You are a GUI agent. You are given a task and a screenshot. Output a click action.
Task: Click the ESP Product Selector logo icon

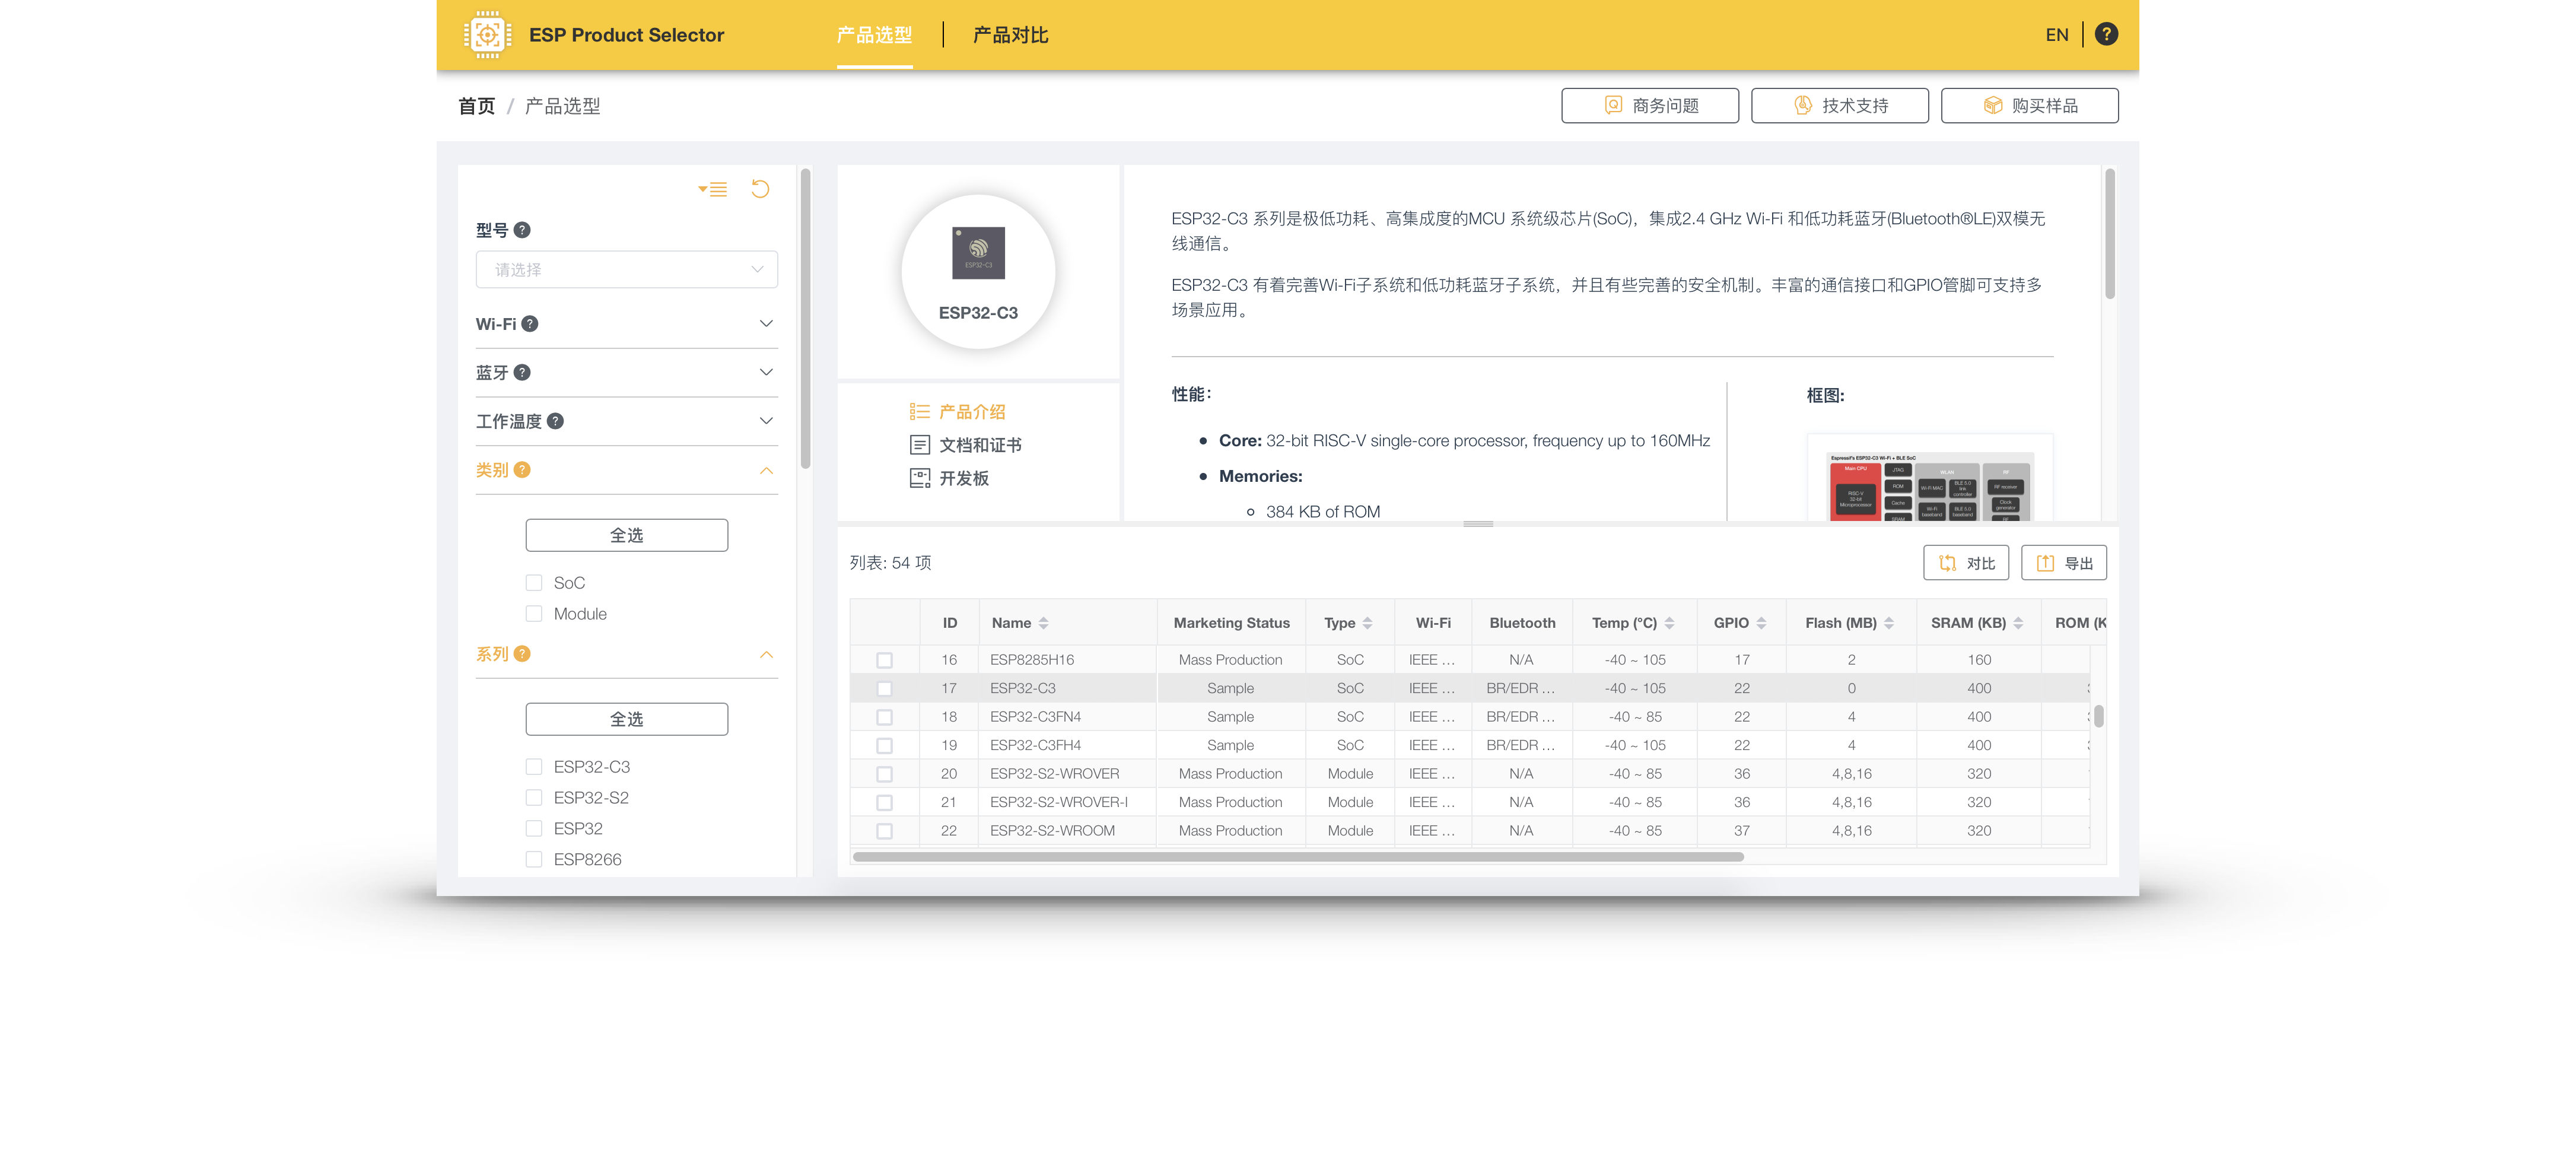point(487,35)
